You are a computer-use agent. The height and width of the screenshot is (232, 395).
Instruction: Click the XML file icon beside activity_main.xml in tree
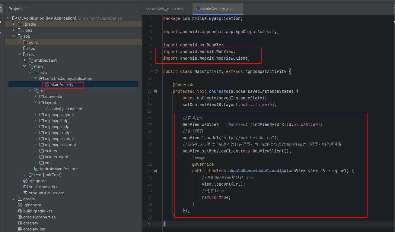pos(47,108)
